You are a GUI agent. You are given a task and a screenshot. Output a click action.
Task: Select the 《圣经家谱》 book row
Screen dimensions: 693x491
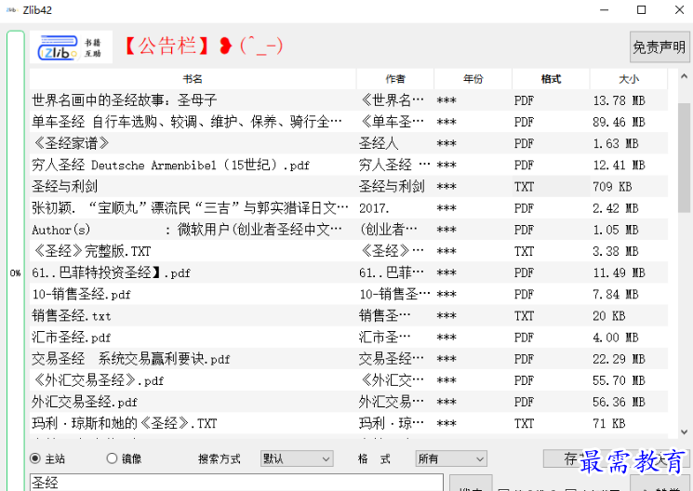349,143
